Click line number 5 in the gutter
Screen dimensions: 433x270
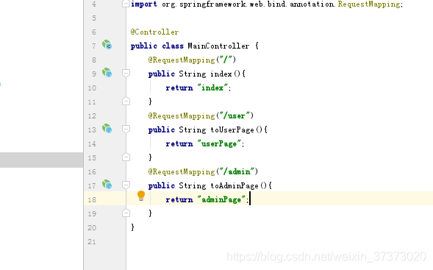pos(94,18)
